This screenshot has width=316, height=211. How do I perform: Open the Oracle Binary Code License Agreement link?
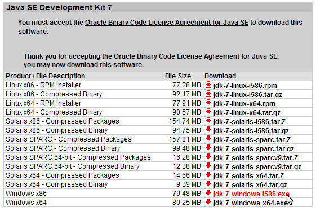pos(167,23)
